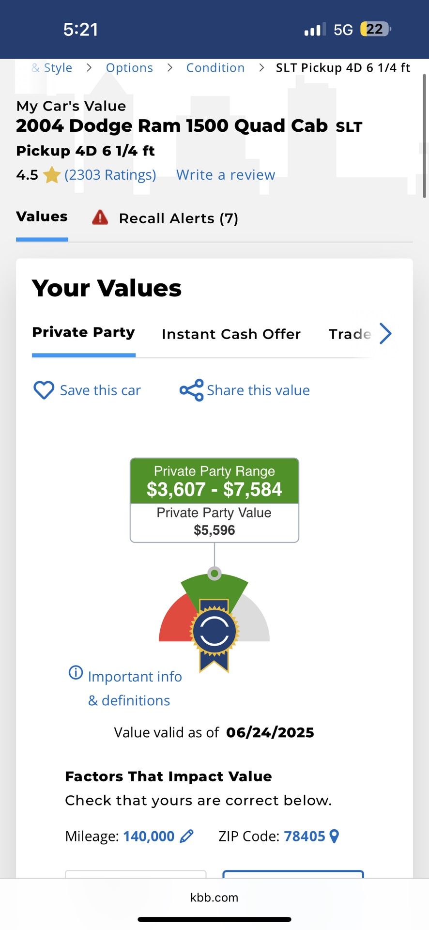Tap breadcrumb chevron before SLT Pickup
429x930 pixels.
point(261,68)
